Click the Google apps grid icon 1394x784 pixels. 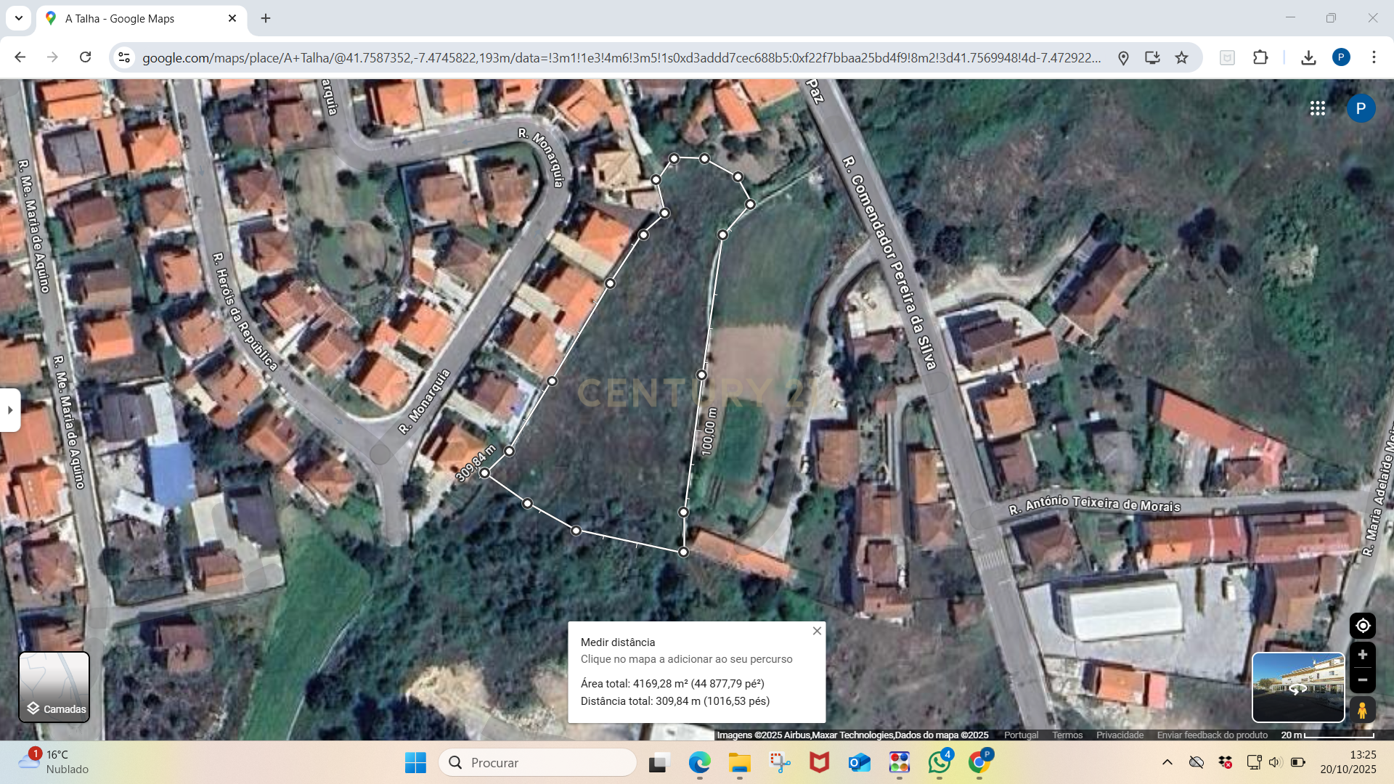coord(1317,108)
